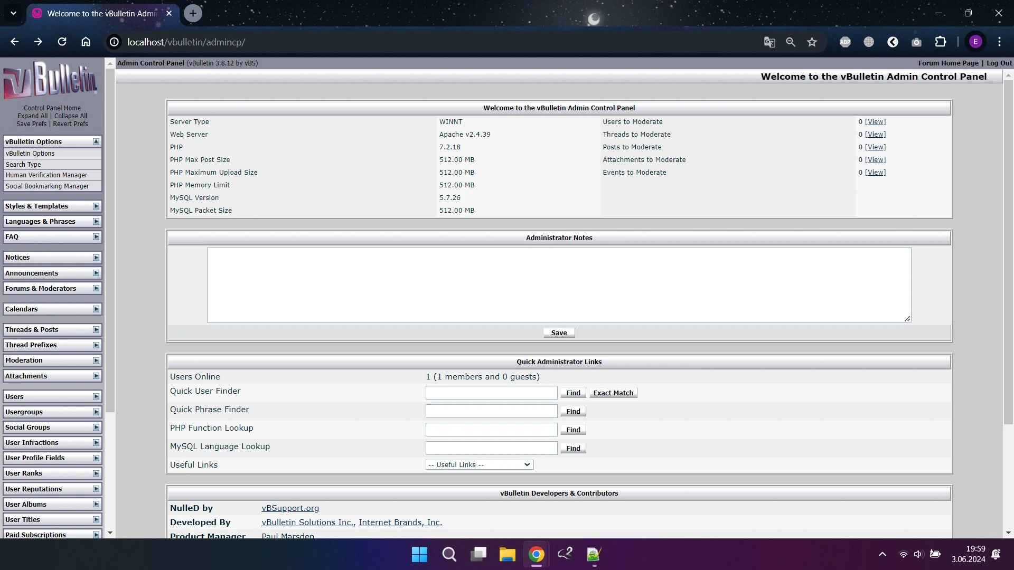Save the Administrator Notes
1014x570 pixels.
point(559,333)
